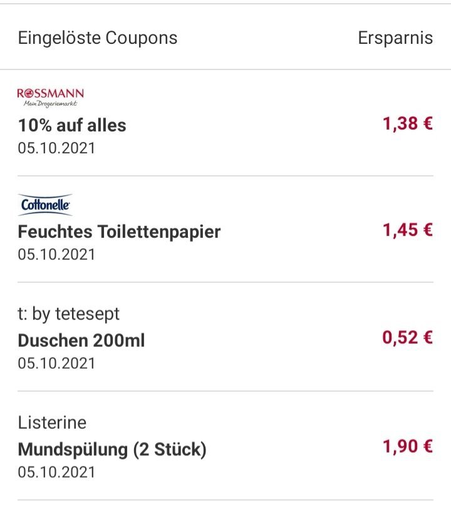451x509 pixels.
Task: Click the date under Duschen 200ml
Action: (56, 363)
